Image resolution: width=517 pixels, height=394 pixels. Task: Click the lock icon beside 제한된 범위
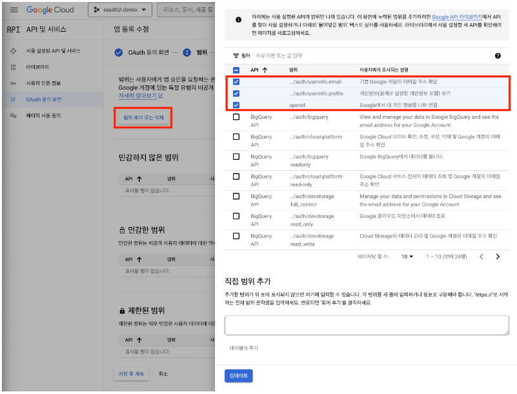tap(122, 311)
